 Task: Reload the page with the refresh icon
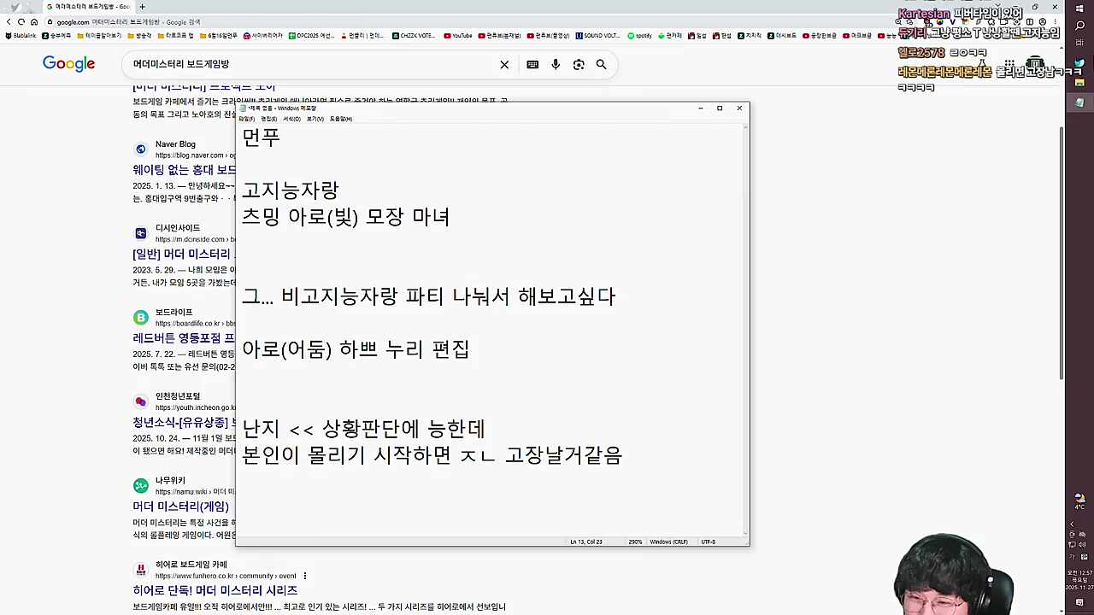point(21,21)
